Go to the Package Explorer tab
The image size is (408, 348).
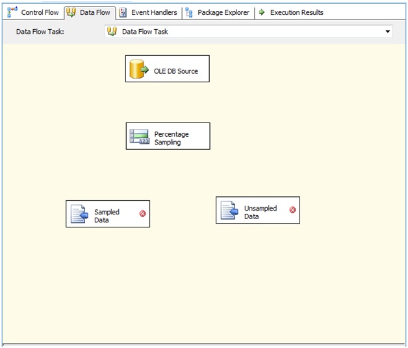218,12
